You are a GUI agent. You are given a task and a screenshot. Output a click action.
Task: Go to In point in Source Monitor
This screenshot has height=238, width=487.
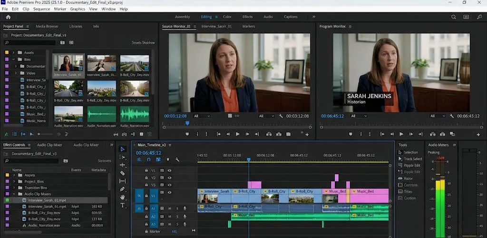219,134
